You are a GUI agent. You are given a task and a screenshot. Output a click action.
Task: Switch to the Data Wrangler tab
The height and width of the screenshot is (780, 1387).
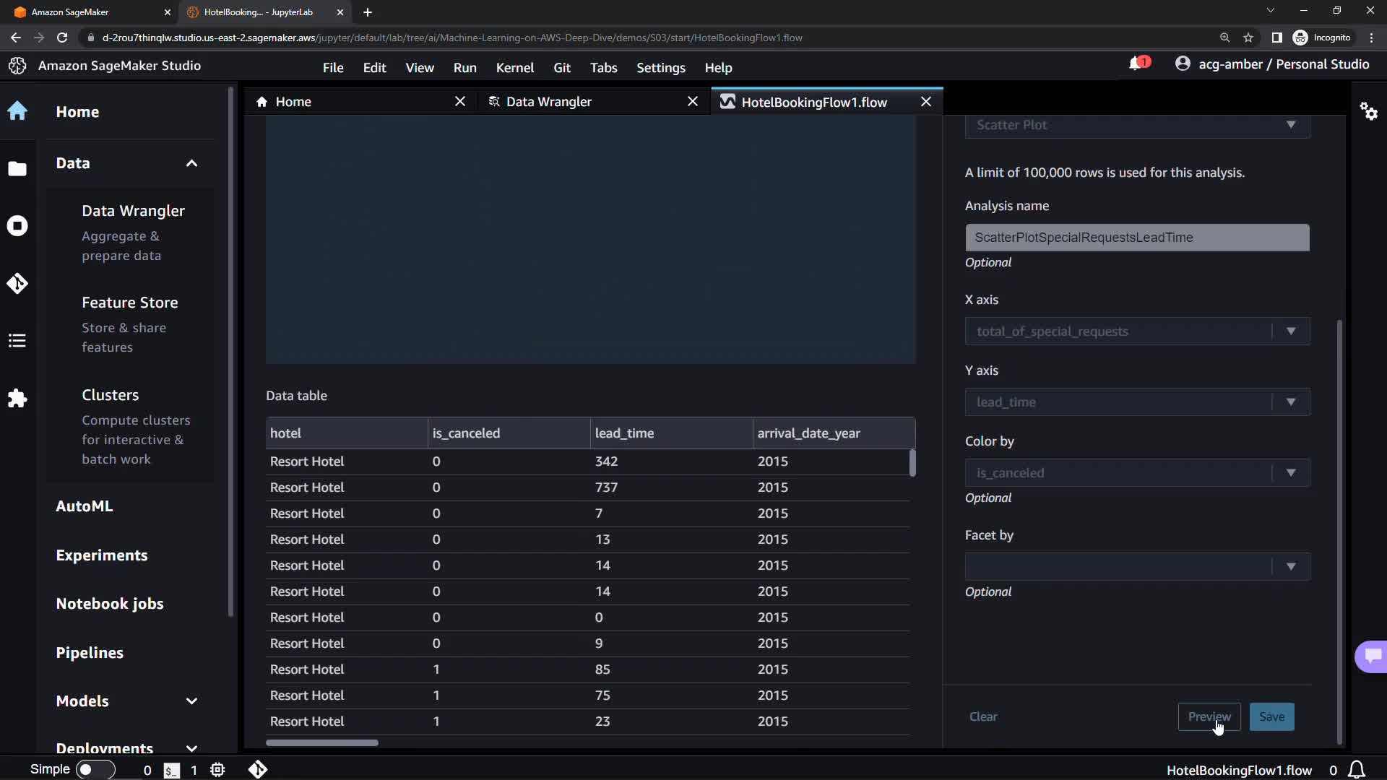tap(548, 102)
